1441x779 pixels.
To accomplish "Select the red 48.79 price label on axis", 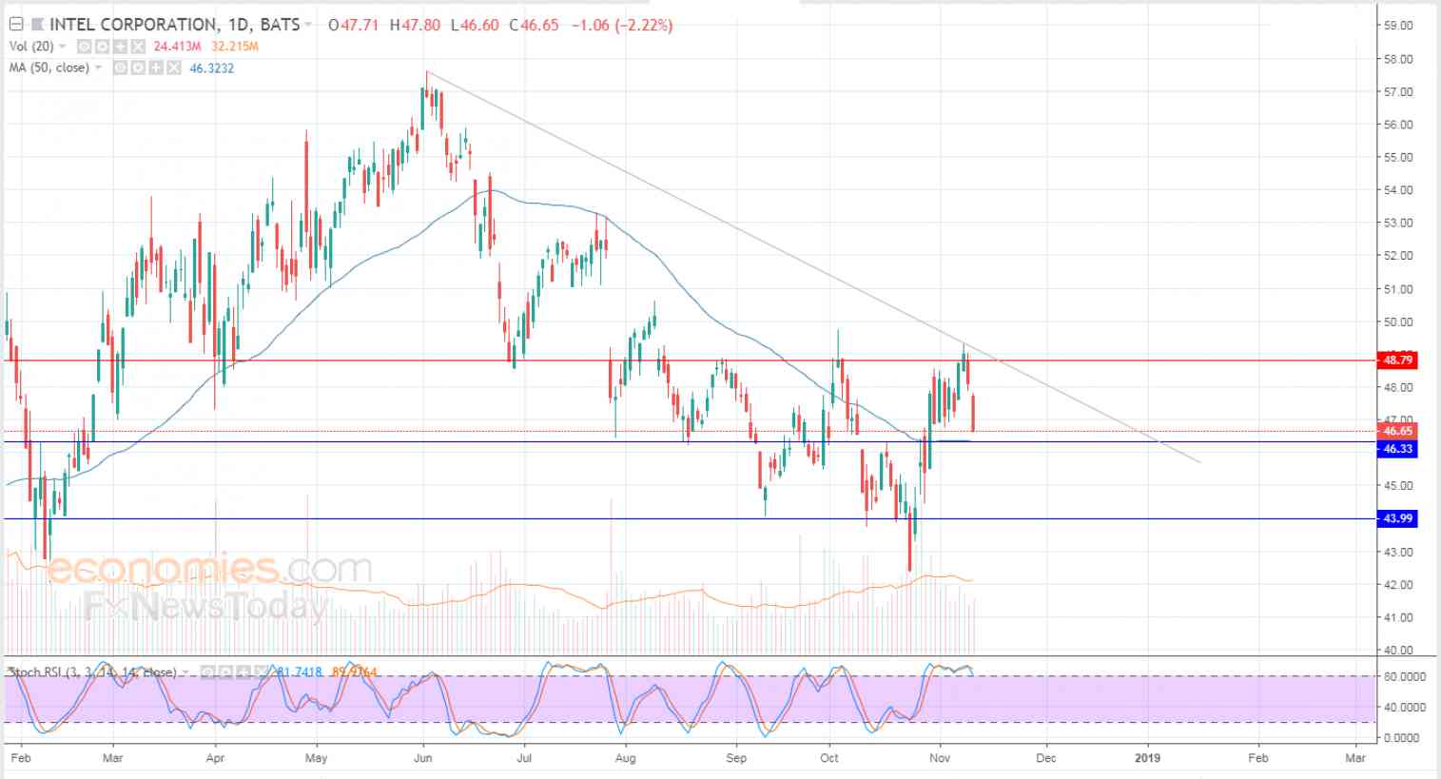I will [1397, 360].
